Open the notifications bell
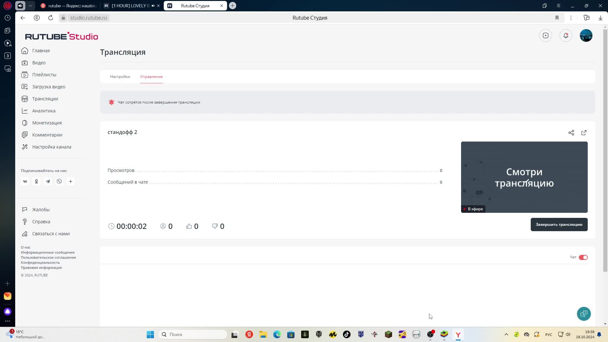Image resolution: width=608 pixels, height=342 pixels. tap(566, 35)
